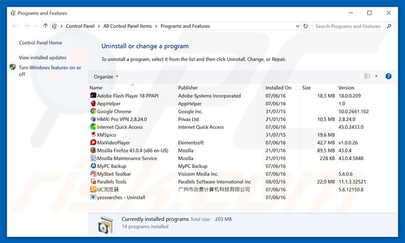Navigate to Control Panel breadcrumb
Viewport: 405px width, 243px height.
click(80, 26)
